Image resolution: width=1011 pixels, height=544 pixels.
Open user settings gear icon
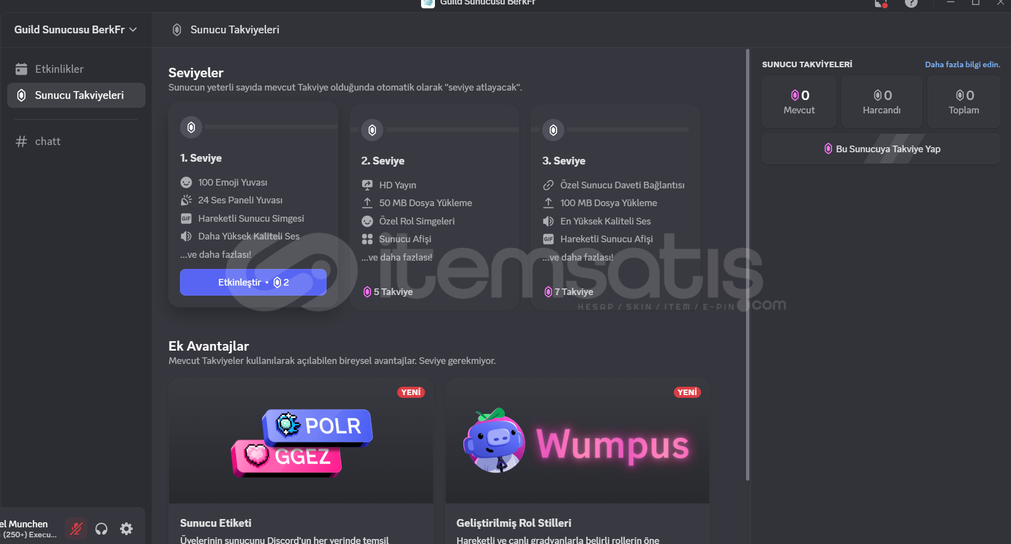127,528
